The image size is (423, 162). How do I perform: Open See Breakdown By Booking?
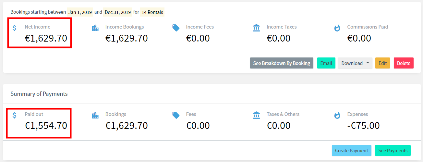coord(282,63)
